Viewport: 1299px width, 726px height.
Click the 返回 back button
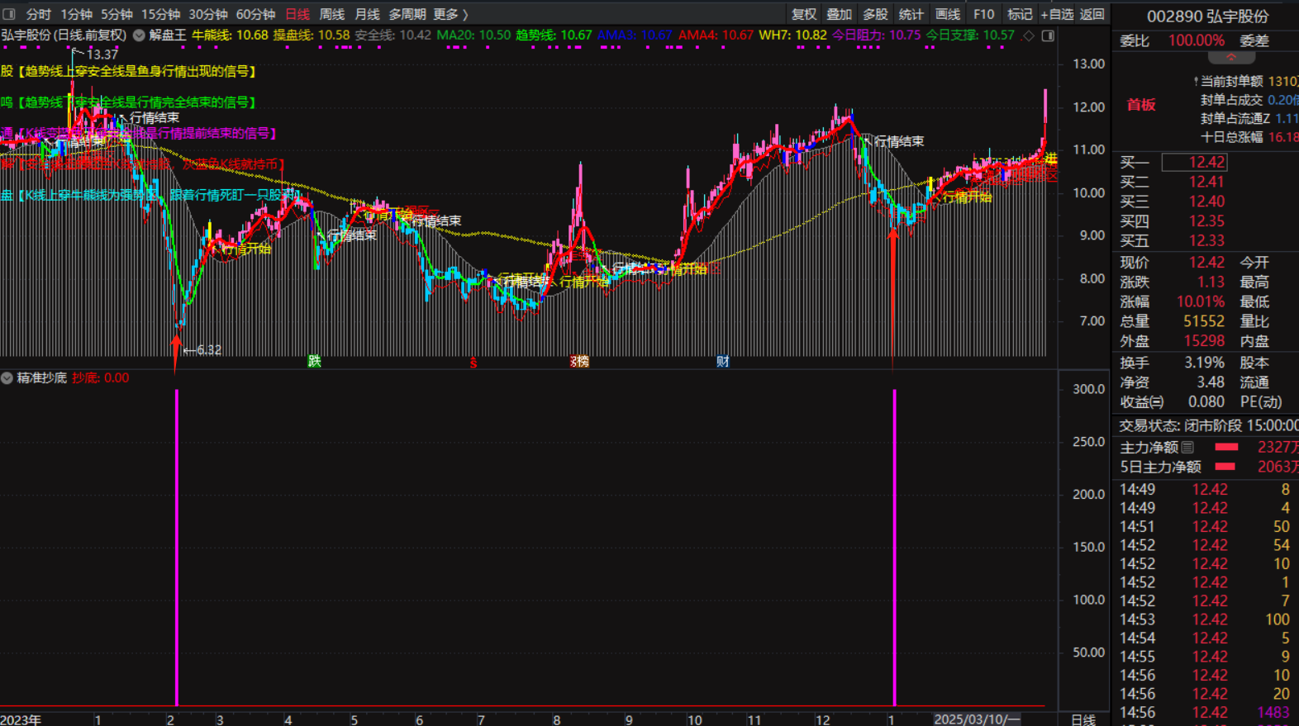1092,14
